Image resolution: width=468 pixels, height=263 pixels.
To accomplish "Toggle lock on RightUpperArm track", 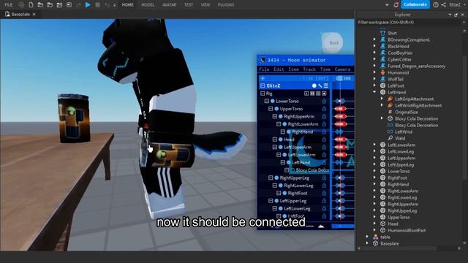I will tap(324, 117).
